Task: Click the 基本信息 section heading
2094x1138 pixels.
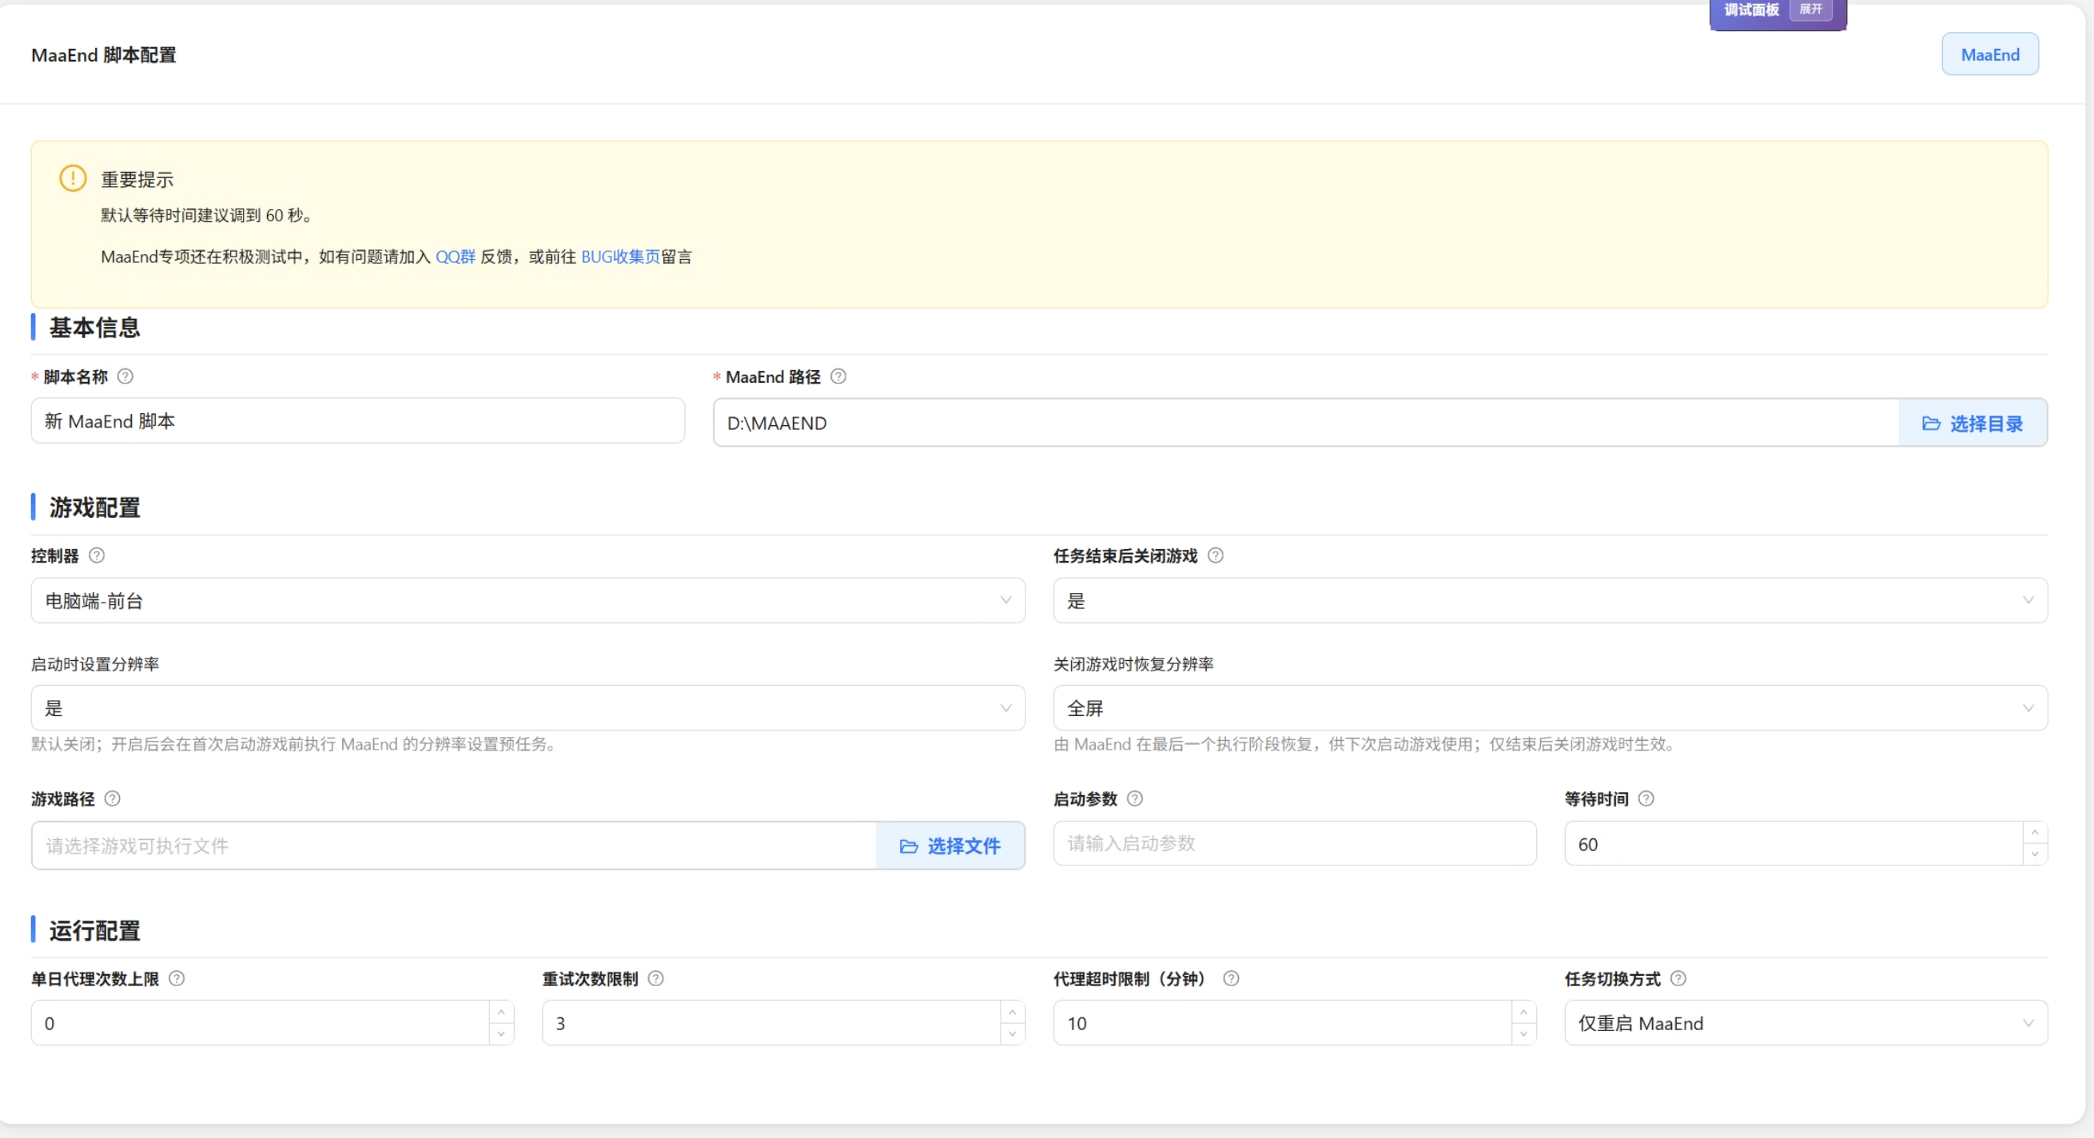Action: tap(94, 328)
